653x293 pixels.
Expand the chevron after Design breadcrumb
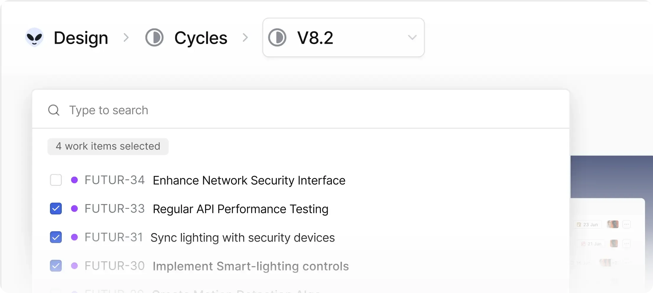tap(126, 37)
